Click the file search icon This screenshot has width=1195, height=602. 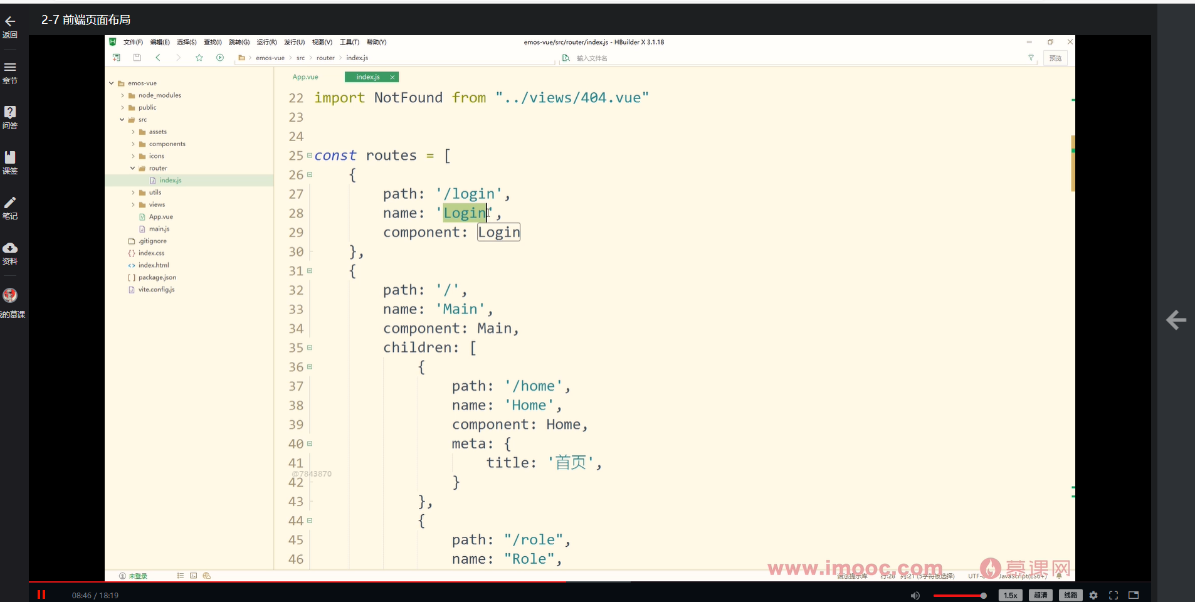(x=566, y=58)
